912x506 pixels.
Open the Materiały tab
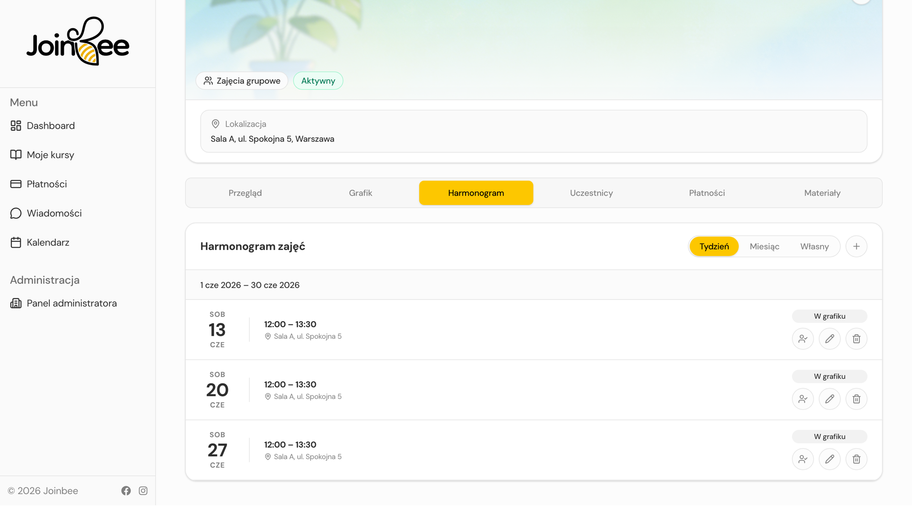[x=822, y=193]
